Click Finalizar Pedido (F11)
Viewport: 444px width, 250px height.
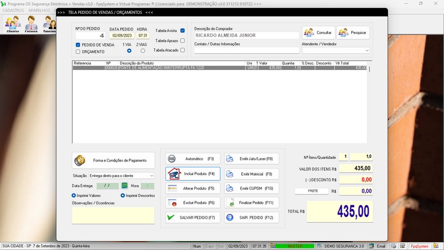(251, 203)
